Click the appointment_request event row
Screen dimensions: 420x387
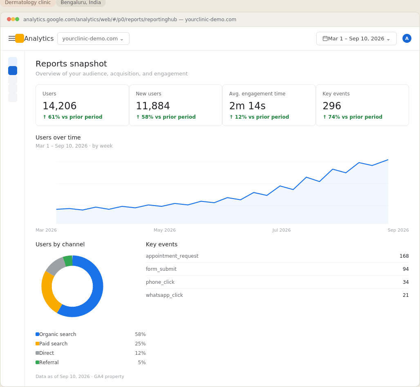coord(277,256)
